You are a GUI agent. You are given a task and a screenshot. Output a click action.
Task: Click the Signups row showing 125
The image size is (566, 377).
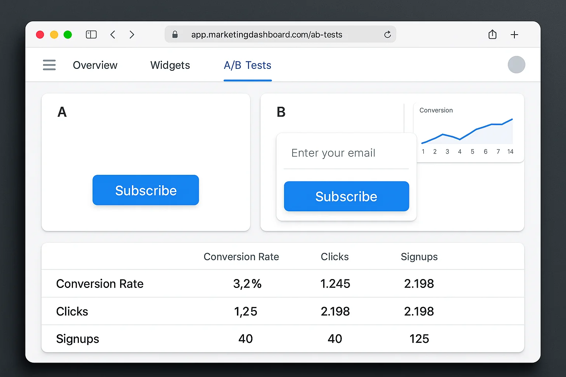pos(419,338)
